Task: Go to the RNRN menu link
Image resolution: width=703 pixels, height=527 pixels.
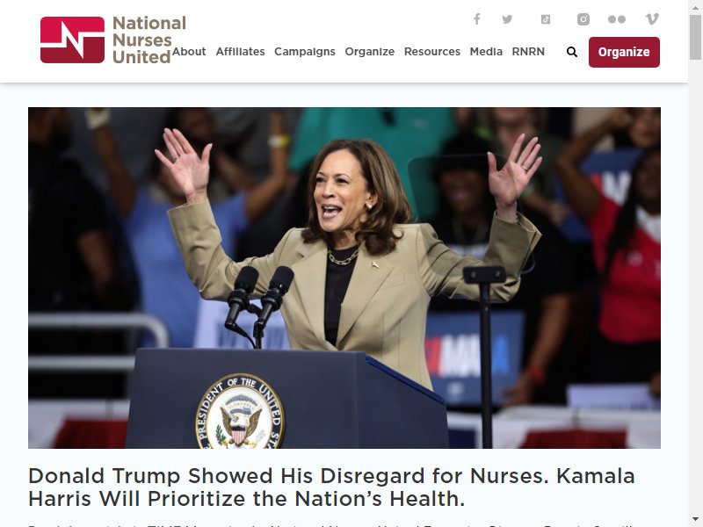Action: click(528, 52)
